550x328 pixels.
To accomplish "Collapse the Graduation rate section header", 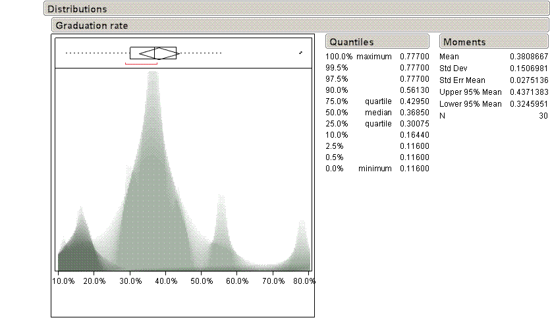I will click(x=92, y=26).
